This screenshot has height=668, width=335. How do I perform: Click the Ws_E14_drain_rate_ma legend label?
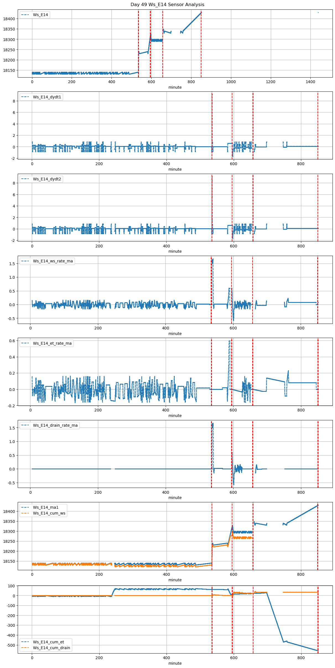click(55, 425)
